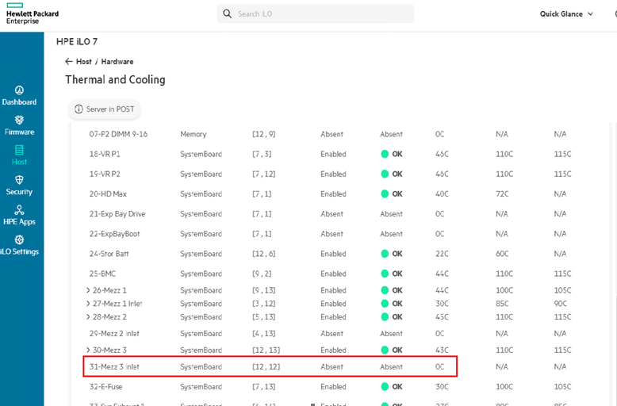
Task: Expand the 27-Mezz 1 Inlet row
Action: click(x=88, y=304)
